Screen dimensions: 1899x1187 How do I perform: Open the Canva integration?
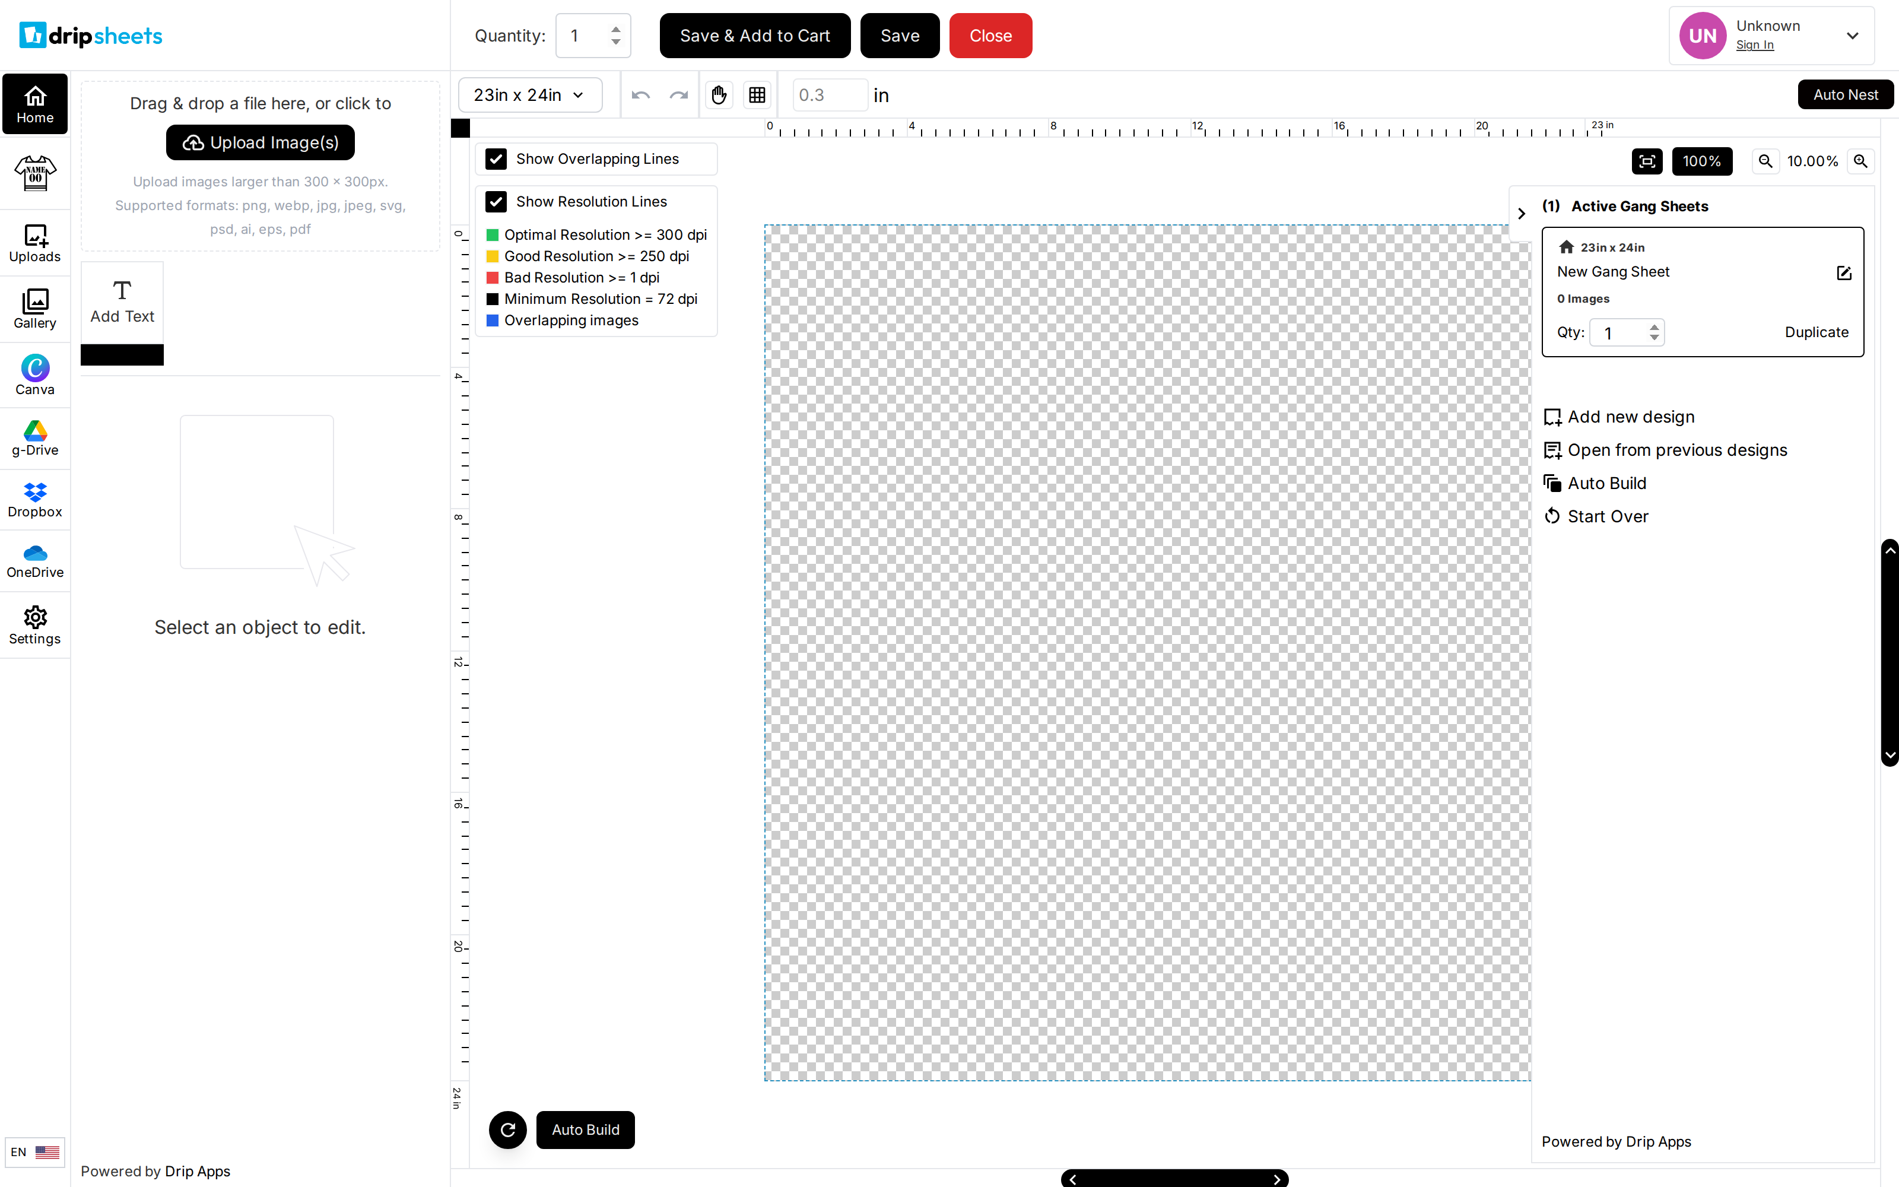pyautogui.click(x=36, y=375)
